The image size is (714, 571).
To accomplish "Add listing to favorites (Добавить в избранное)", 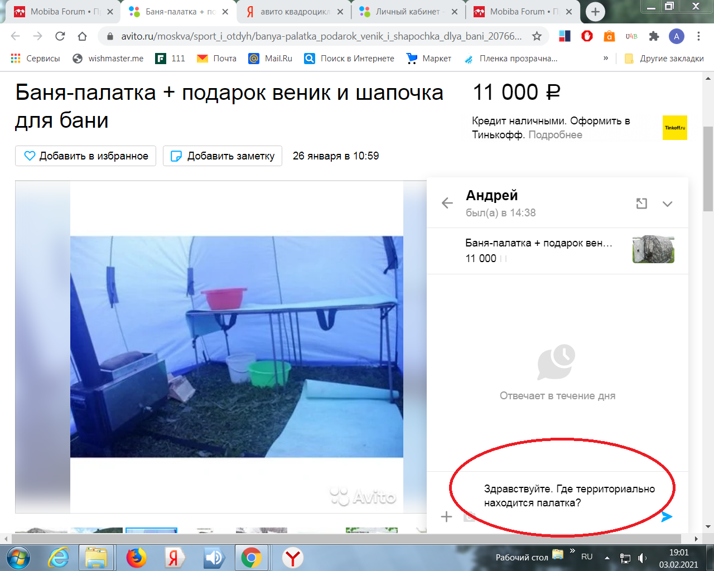I will [x=85, y=156].
